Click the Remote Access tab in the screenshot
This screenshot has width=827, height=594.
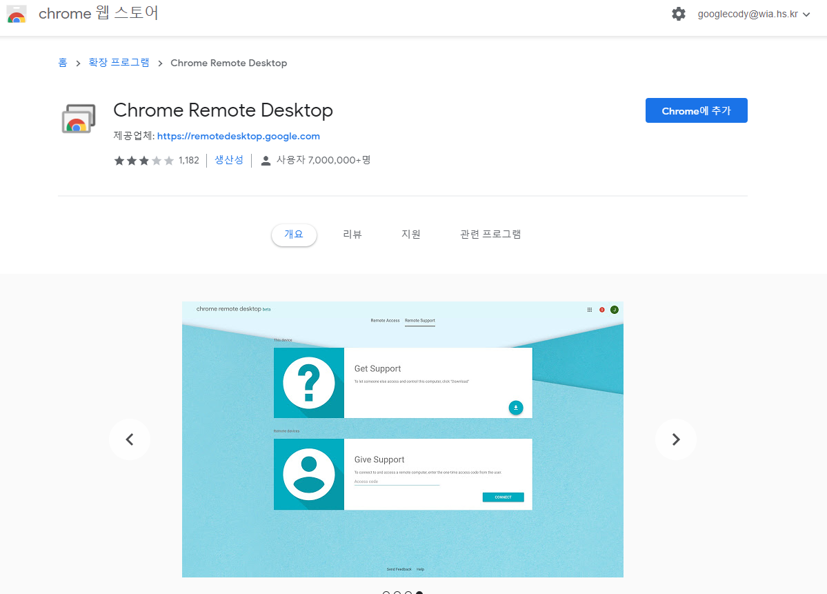385,321
